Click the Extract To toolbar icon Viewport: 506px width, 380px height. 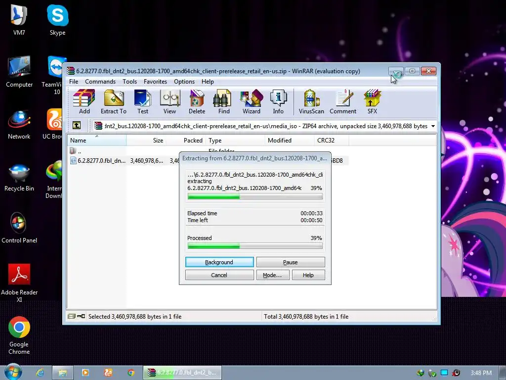[114, 102]
